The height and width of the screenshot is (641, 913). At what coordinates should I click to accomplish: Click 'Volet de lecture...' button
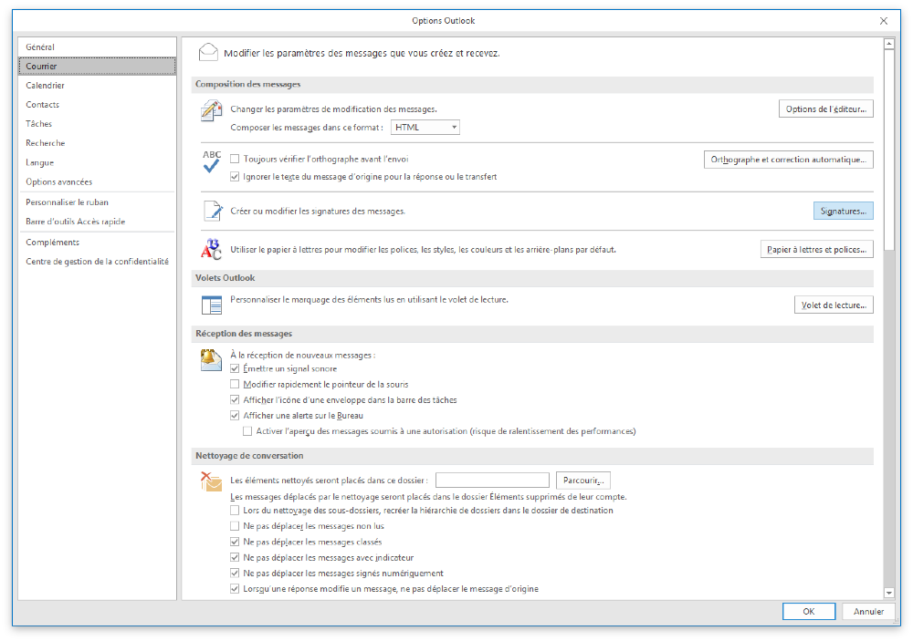pyautogui.click(x=834, y=305)
